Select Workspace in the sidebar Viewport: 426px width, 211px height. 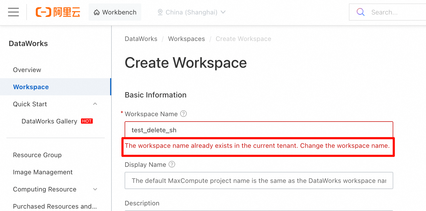point(56,87)
